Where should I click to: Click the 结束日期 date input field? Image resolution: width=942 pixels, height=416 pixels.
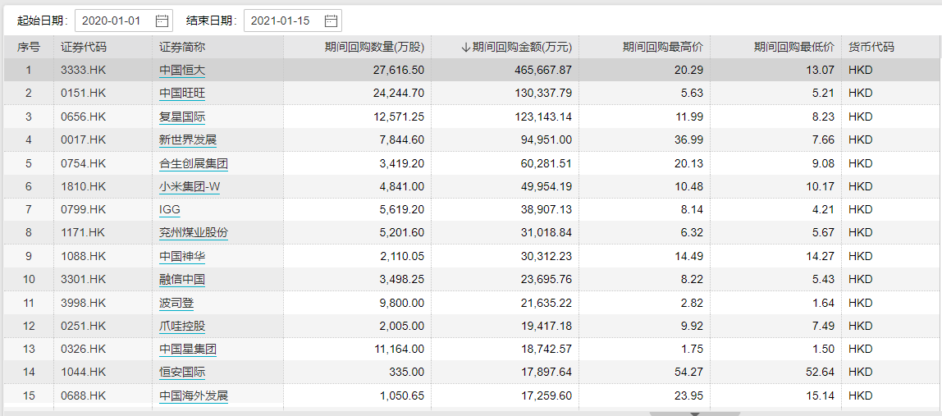[x=284, y=21]
